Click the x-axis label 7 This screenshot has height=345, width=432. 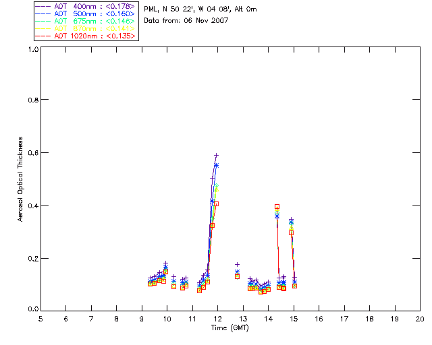[91, 319]
